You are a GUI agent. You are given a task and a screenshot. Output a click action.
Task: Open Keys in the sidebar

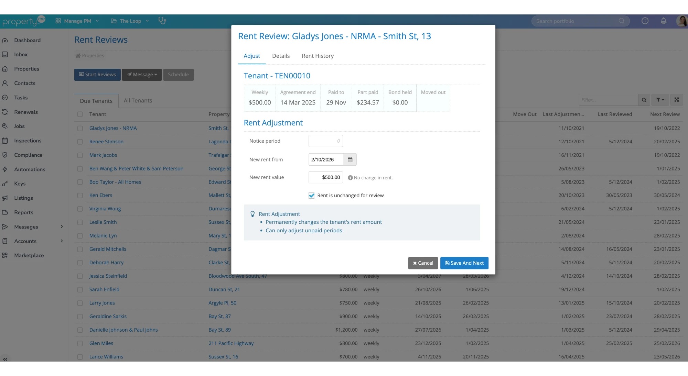20,184
